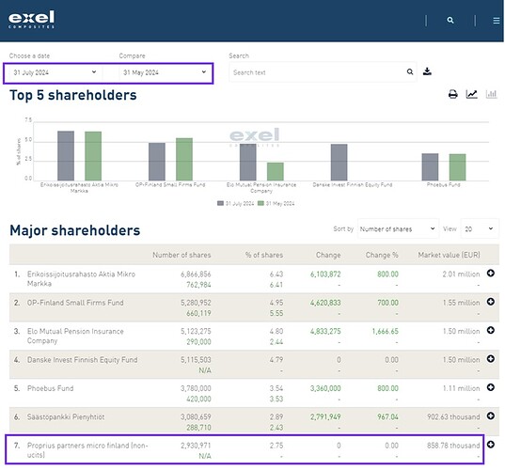Click Säästöpankki Pienyhtiöt name
The image size is (505, 470).
pyautogui.click(x=66, y=416)
